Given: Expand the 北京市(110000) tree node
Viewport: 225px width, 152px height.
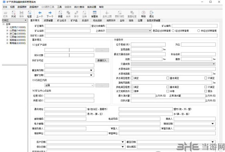Looking at the screenshot, I should click(x=7, y=27).
